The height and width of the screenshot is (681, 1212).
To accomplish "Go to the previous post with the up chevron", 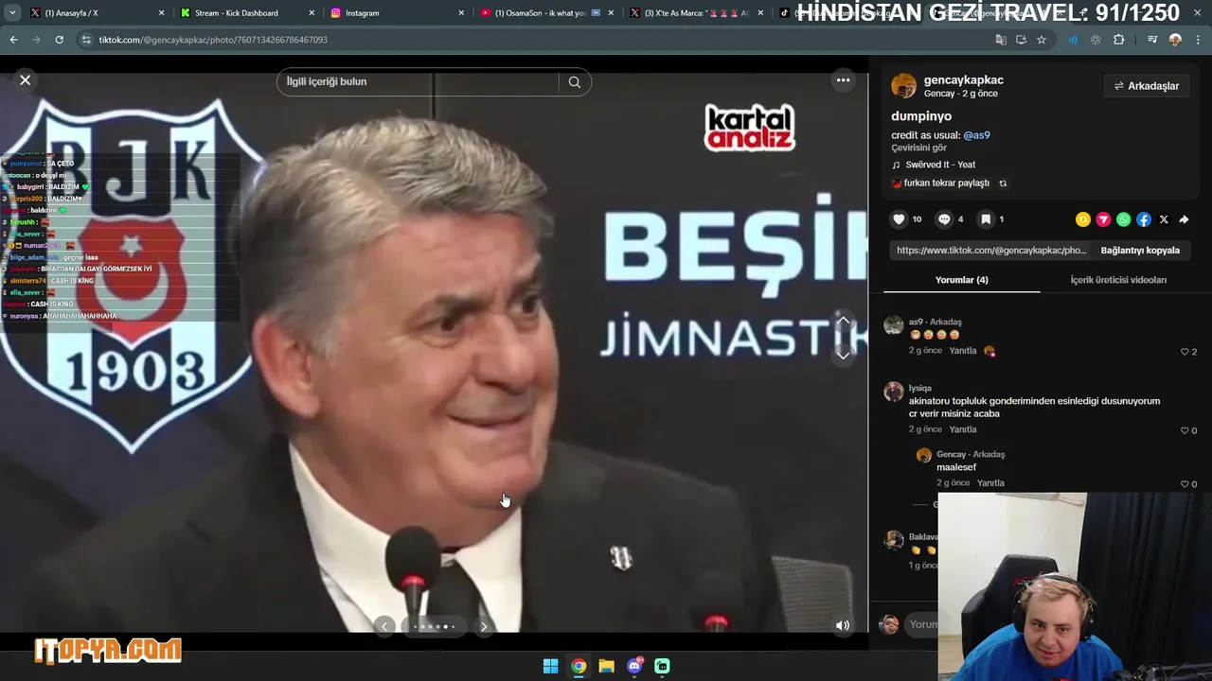I will (843, 321).
